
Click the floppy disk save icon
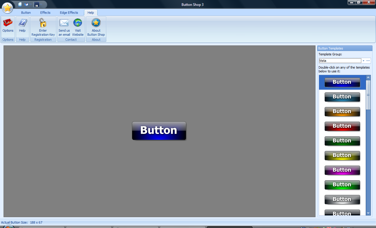pos(36,4)
